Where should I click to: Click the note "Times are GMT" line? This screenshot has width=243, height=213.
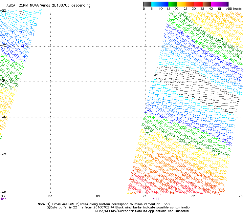pos(104,204)
